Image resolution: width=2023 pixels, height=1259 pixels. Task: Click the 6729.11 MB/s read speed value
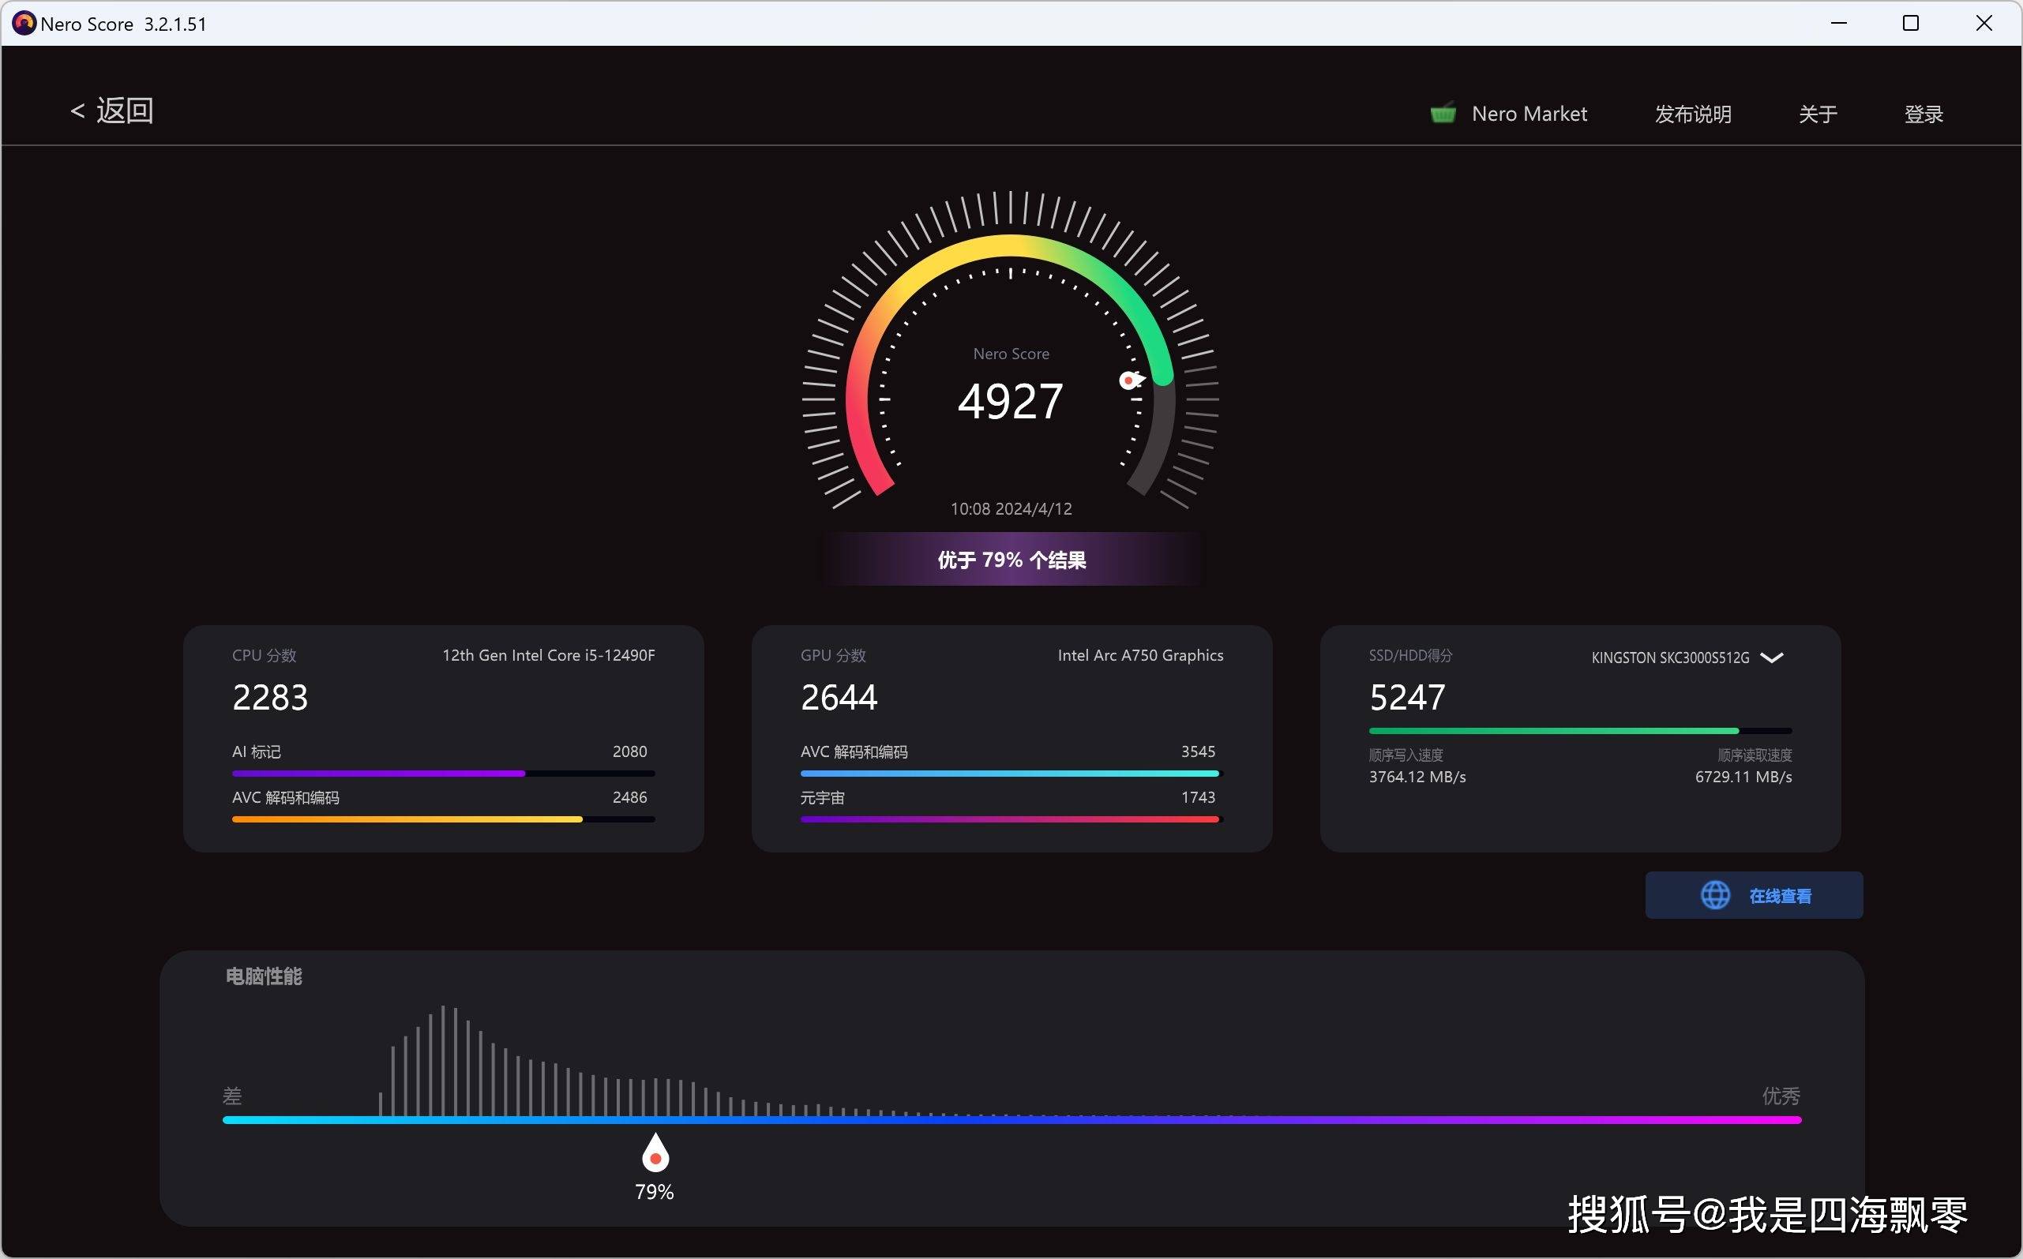click(x=1743, y=777)
